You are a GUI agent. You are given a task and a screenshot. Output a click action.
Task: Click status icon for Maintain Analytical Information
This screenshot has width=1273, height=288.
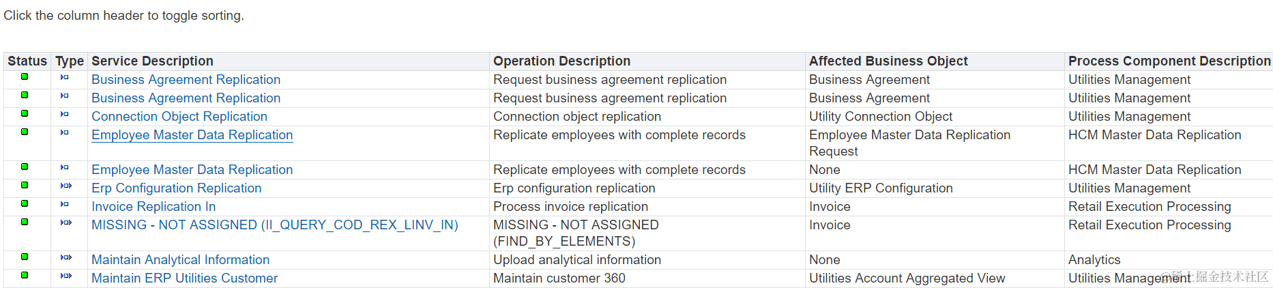25,257
